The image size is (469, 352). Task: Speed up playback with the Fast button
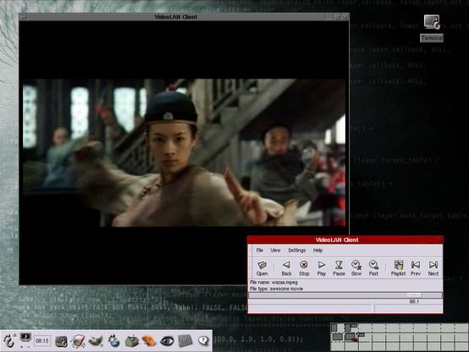(373, 268)
